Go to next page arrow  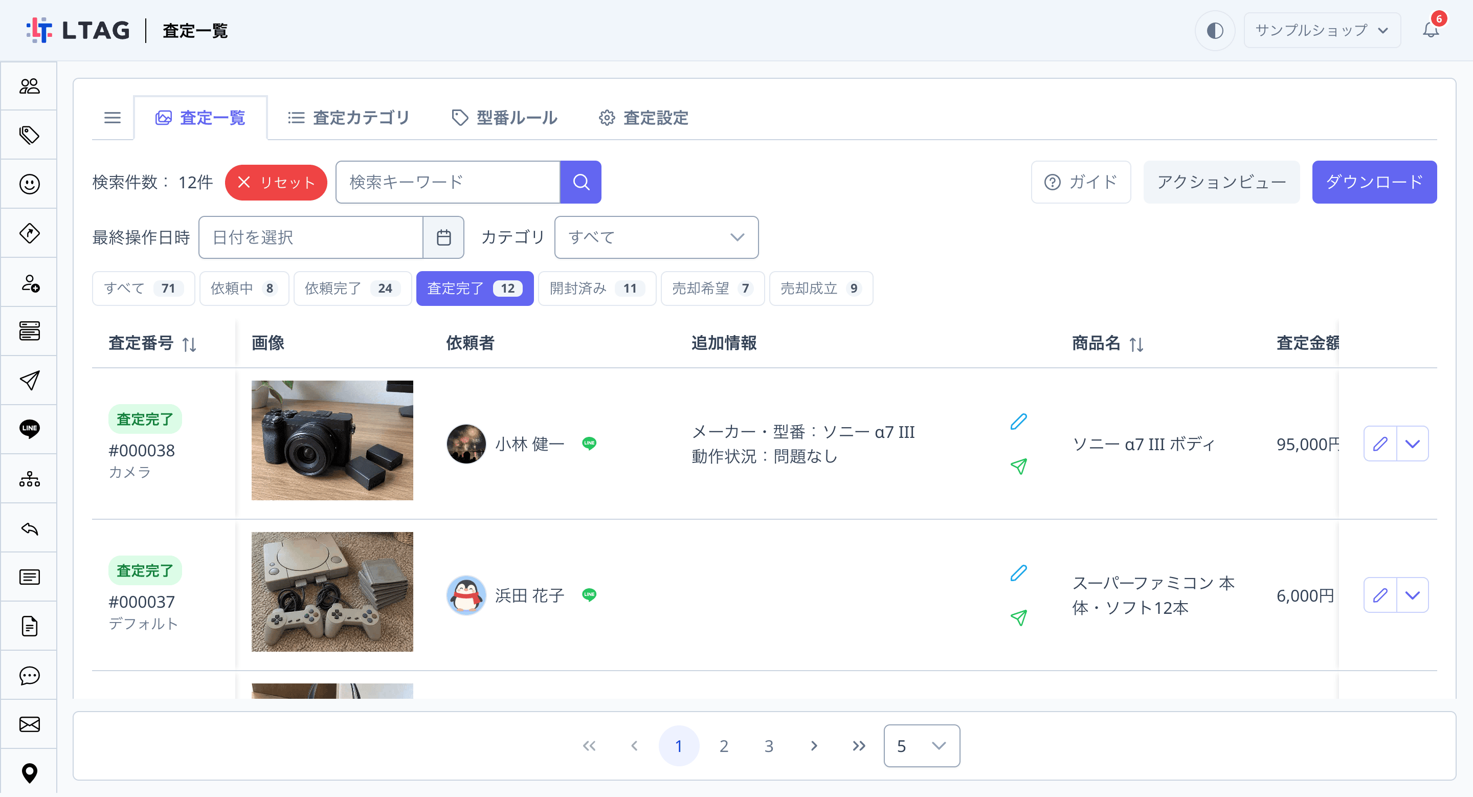814,745
